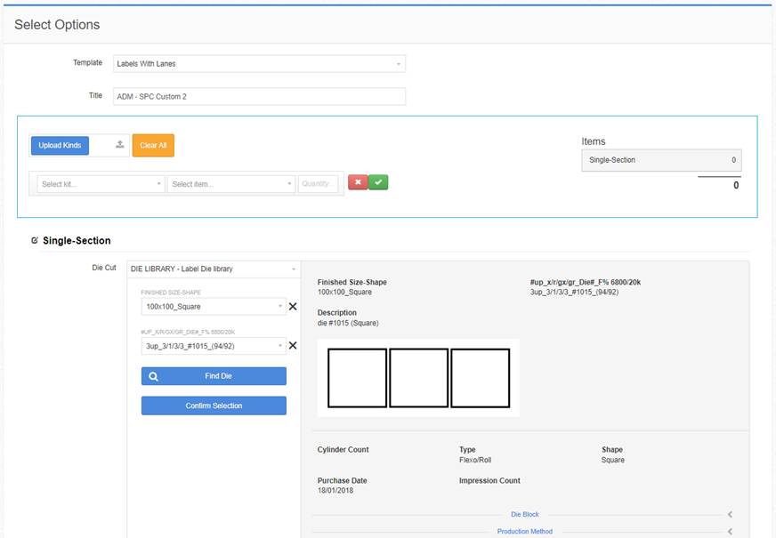Click the Upload Kinds button
This screenshot has width=776, height=538.
(60, 145)
